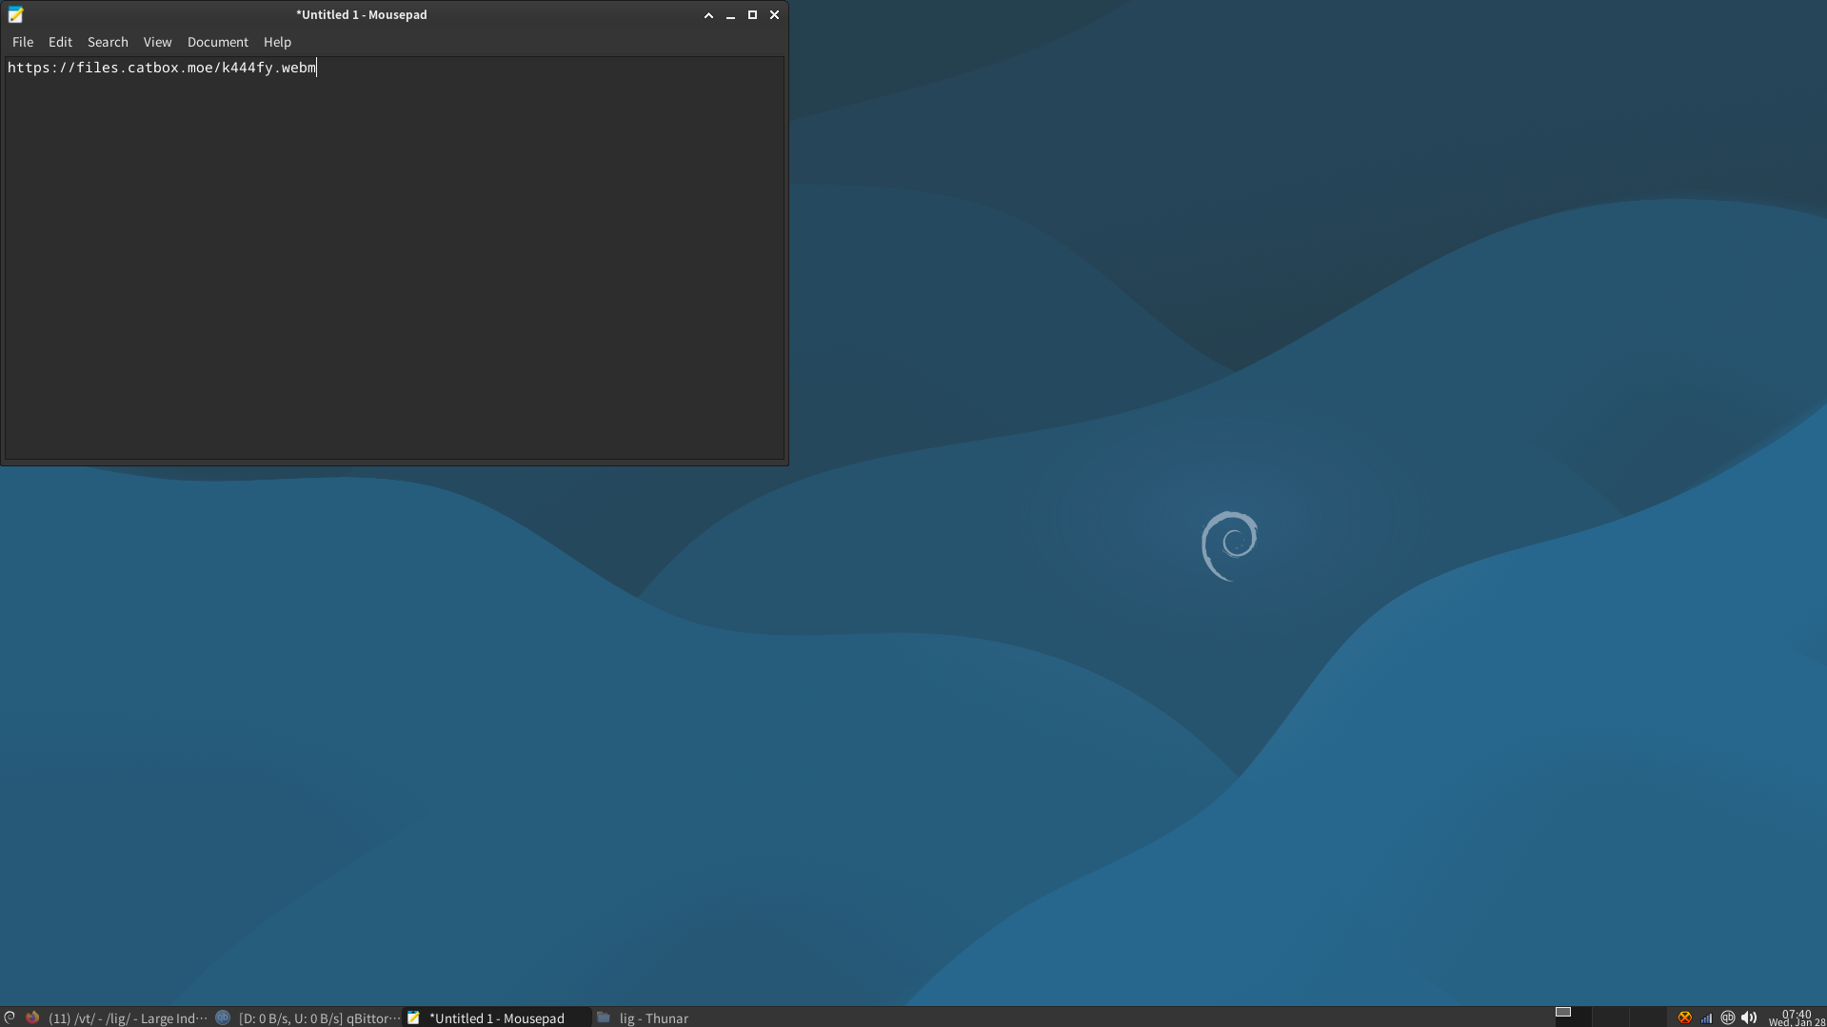Maximize the Mousepad window

[x=752, y=15]
